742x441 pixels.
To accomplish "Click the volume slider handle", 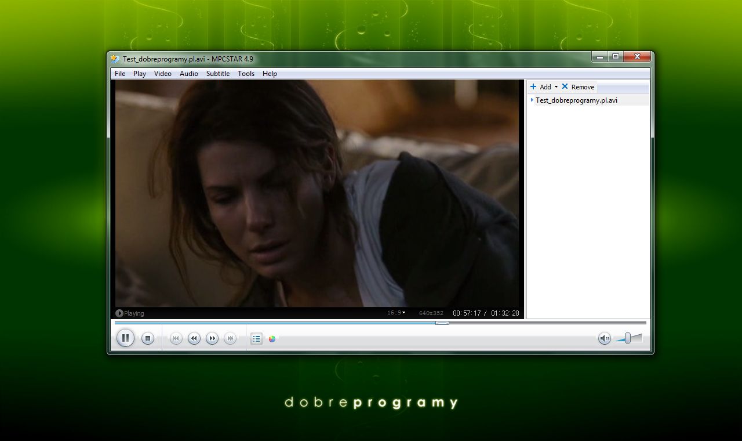I will pos(627,338).
